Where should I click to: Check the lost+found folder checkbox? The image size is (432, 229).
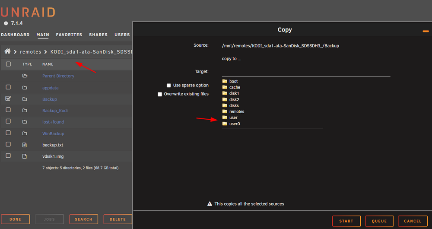(8, 121)
